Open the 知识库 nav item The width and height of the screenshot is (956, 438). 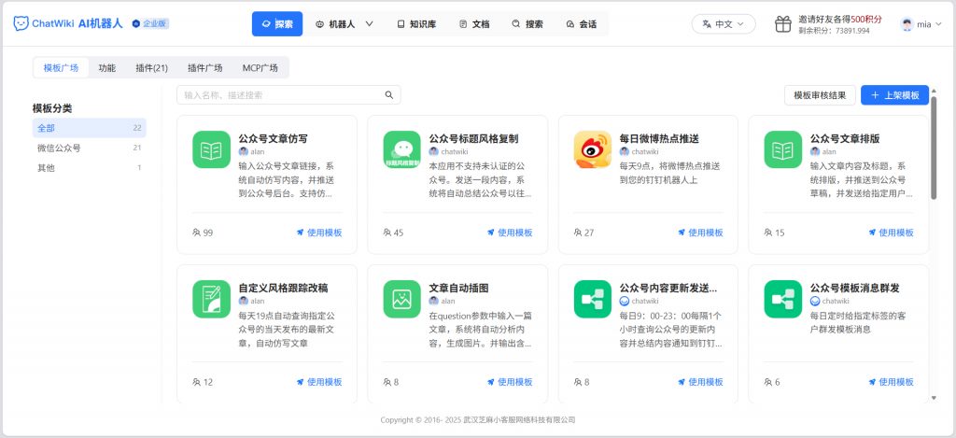click(x=416, y=24)
